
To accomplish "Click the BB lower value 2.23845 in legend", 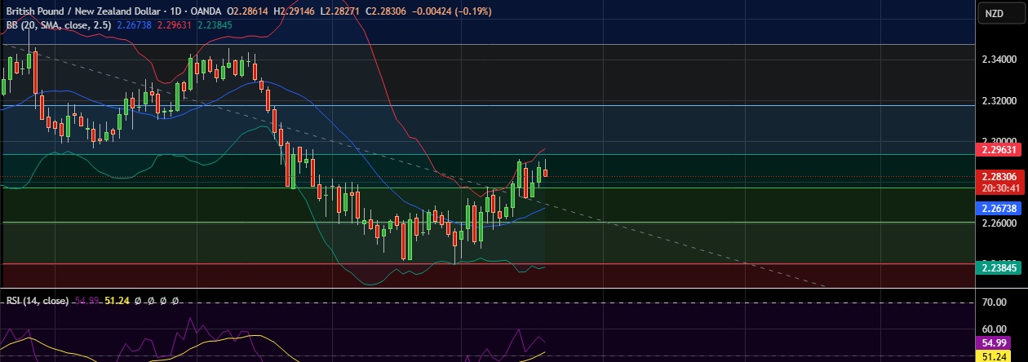I will pyautogui.click(x=214, y=24).
